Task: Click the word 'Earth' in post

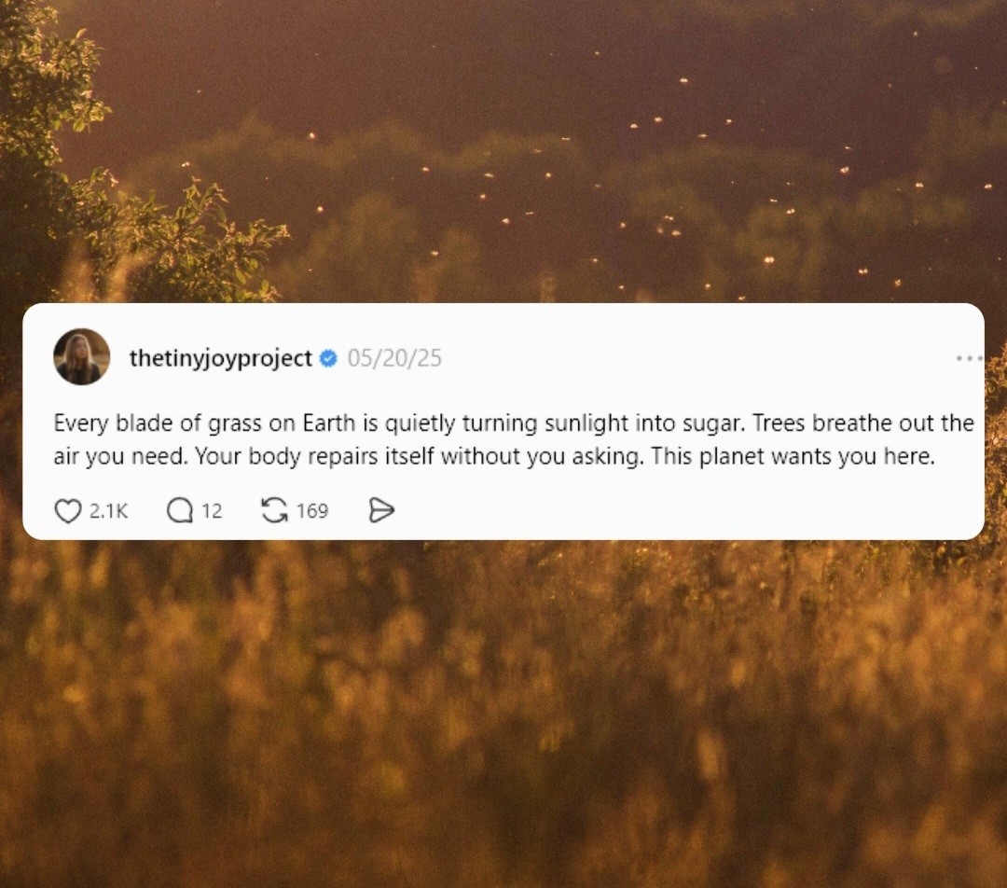Action: pyautogui.click(x=328, y=423)
